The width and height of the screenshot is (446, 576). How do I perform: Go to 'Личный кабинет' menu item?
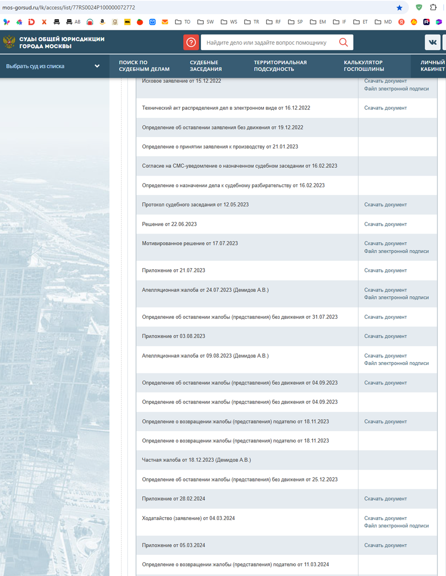click(433, 66)
